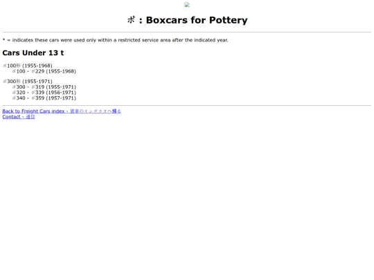This screenshot has height=280, width=374.
Task: Open the Back to Freight Cars index link
Action: [62, 111]
